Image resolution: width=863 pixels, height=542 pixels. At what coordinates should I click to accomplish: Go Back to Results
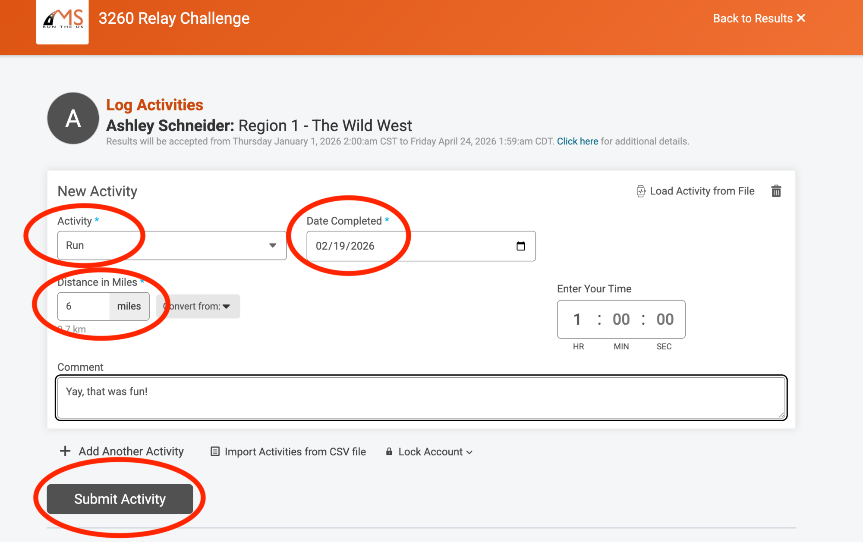click(759, 18)
